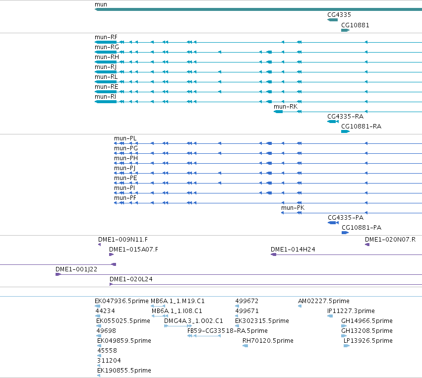Select the DME1-020N07.R feature label

point(390,239)
